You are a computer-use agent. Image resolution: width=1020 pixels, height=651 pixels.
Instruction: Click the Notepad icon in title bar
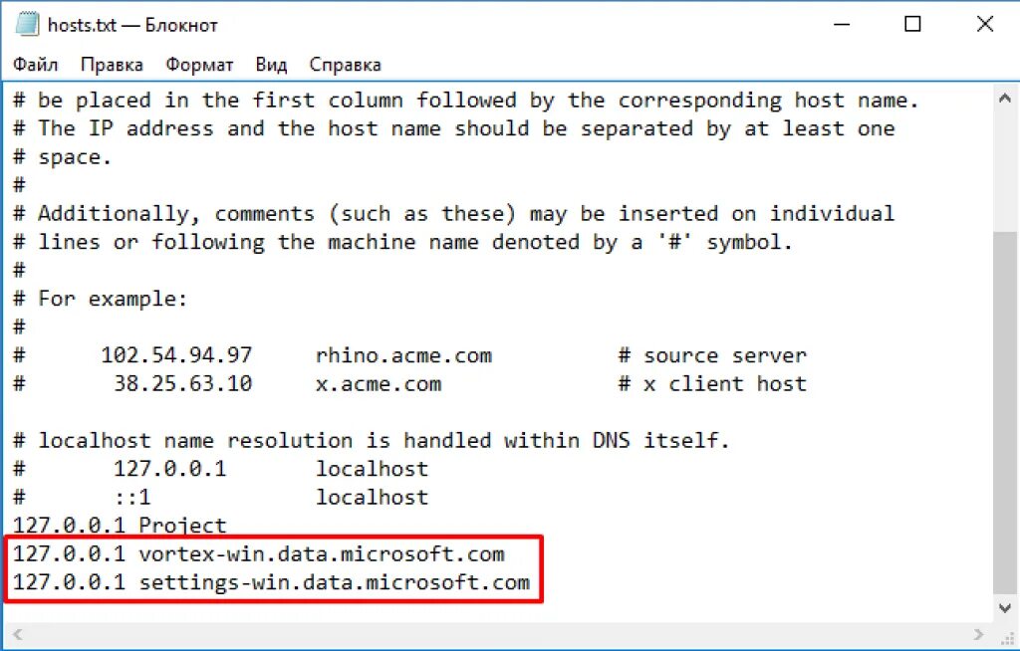pos(27,25)
